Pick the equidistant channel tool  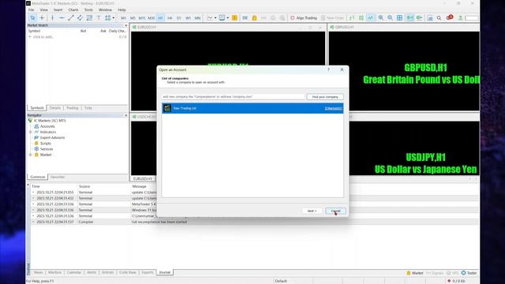click(80, 18)
